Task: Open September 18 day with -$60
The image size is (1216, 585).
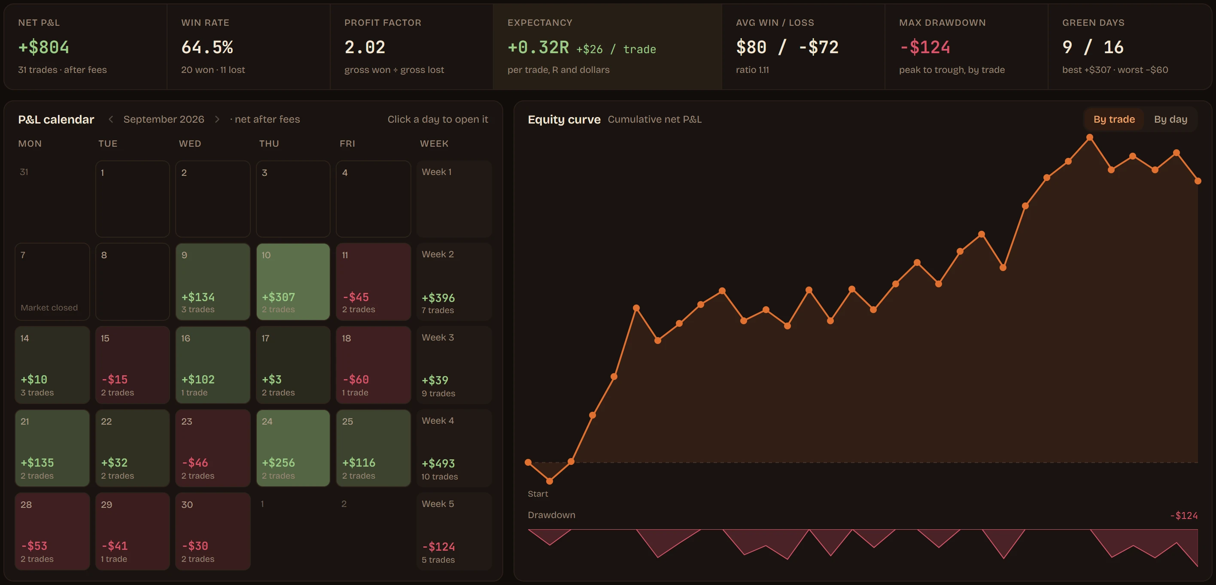Action: (374, 365)
